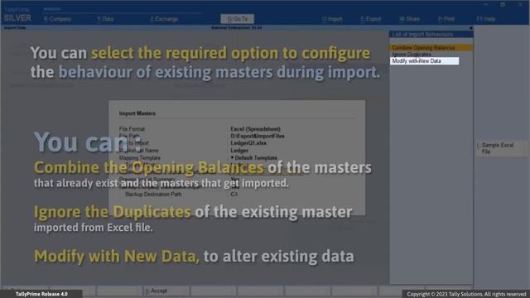
Task: Open the E: Export menu
Action: point(370,19)
